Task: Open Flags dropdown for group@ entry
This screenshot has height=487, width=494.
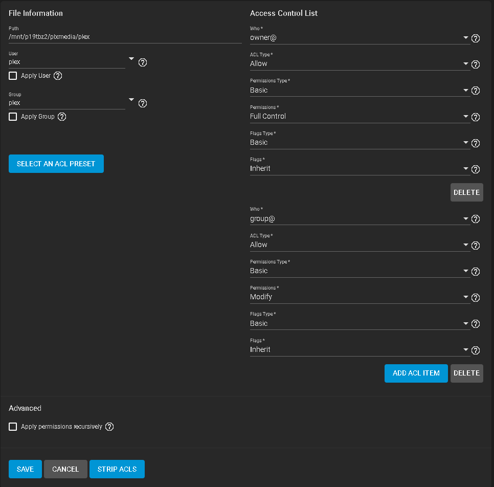Action: click(x=360, y=349)
